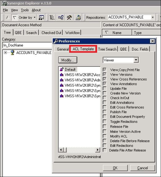Expand the Repositories ACCOUNTS_PAYABLE dropdown

[153, 17]
